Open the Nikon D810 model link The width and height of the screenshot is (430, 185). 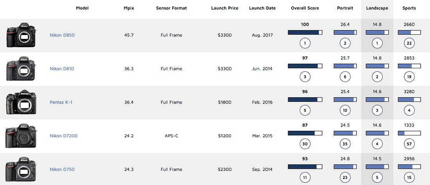tap(62, 69)
